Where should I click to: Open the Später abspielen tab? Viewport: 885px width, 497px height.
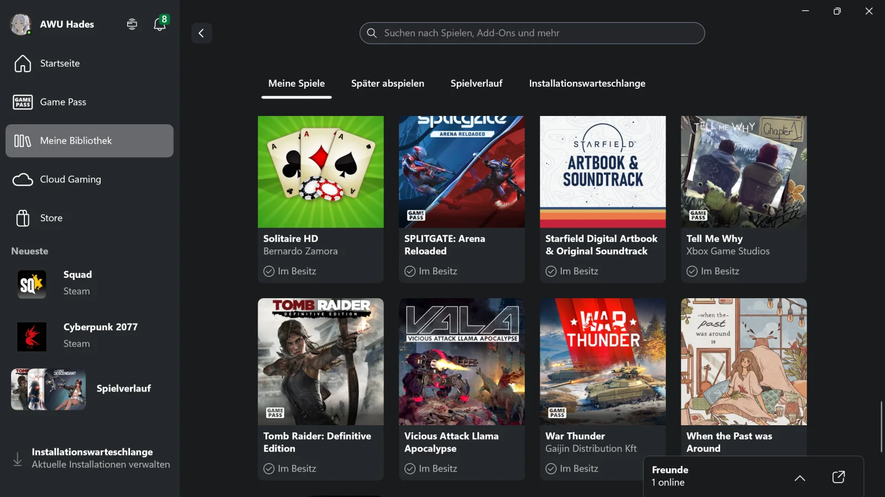(388, 83)
